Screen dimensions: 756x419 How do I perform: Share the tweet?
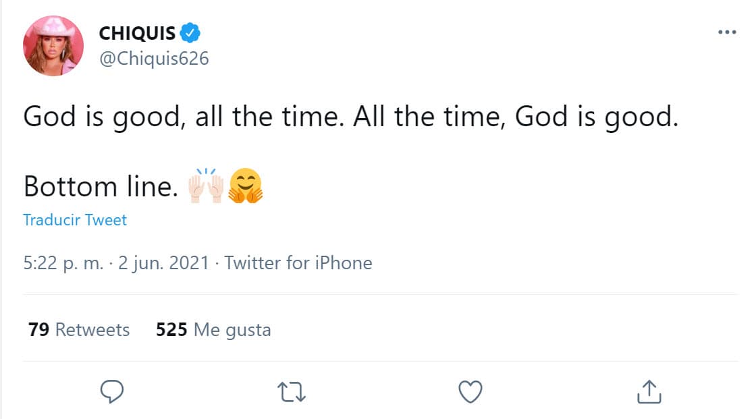[x=648, y=391]
